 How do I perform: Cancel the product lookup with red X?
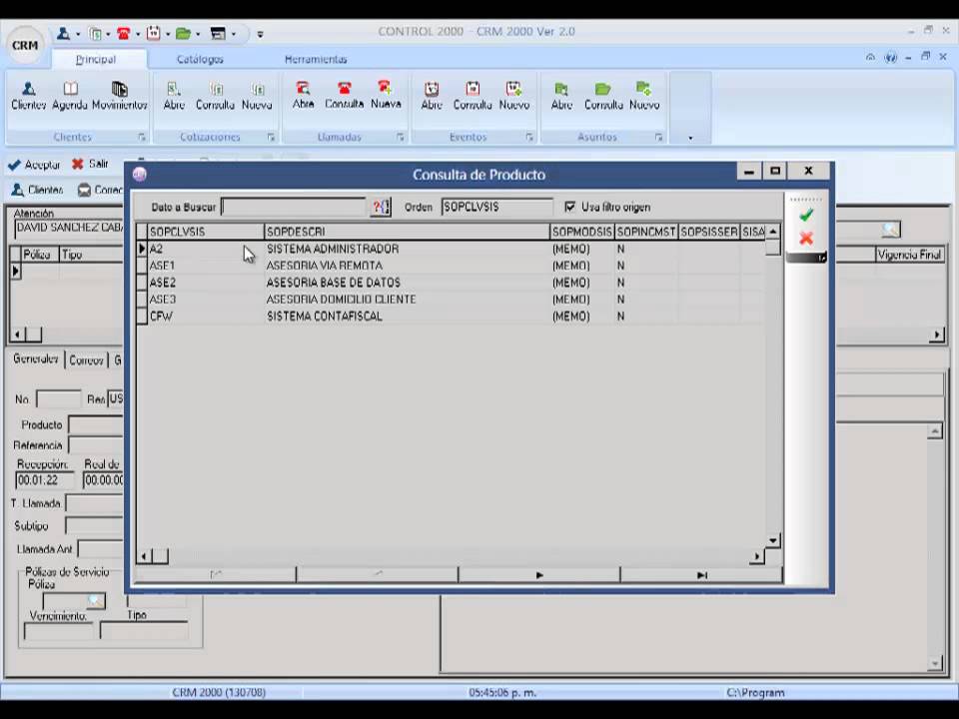(806, 238)
